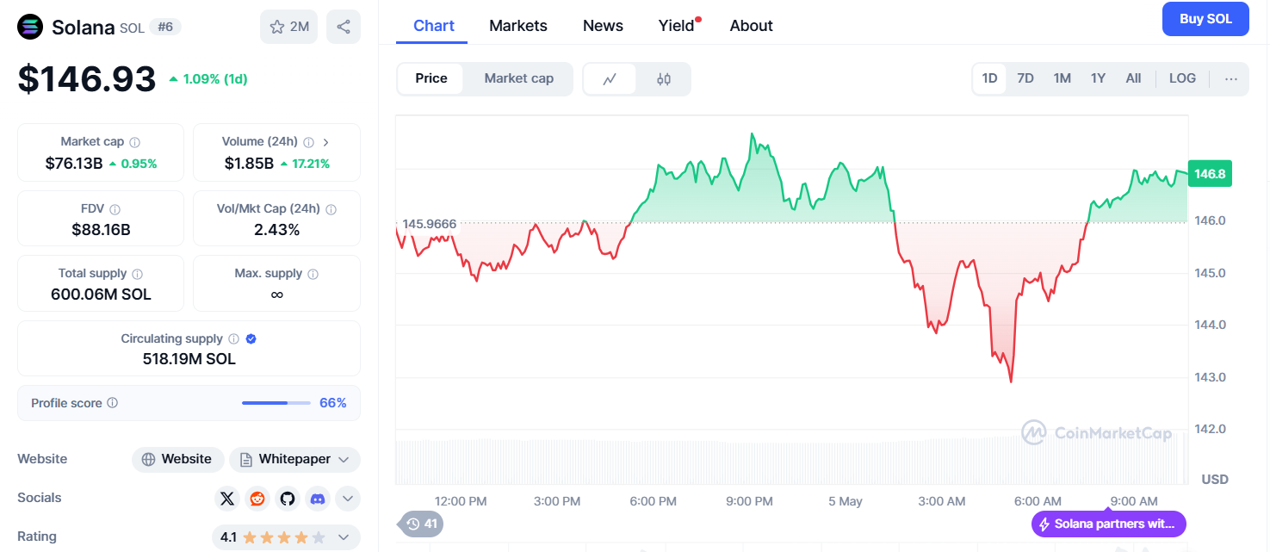This screenshot has width=1270, height=552.
Task: Open more chart options ellipsis
Action: 1231,78
